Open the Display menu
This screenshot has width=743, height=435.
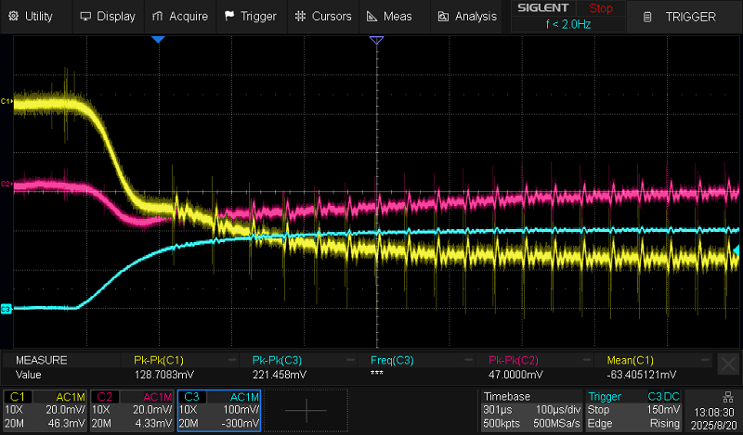coord(108,16)
